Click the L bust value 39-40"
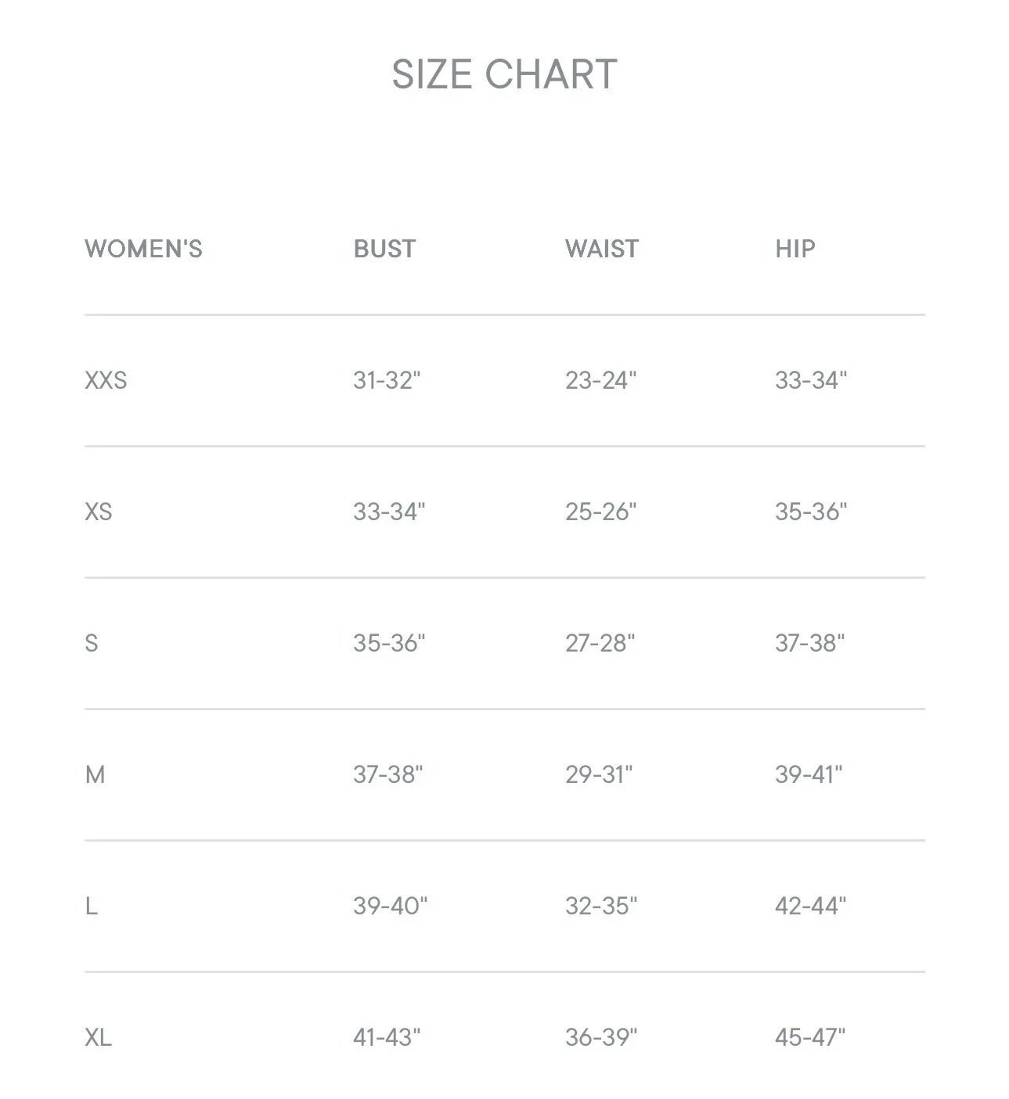The width and height of the screenshot is (1009, 1099). click(391, 906)
